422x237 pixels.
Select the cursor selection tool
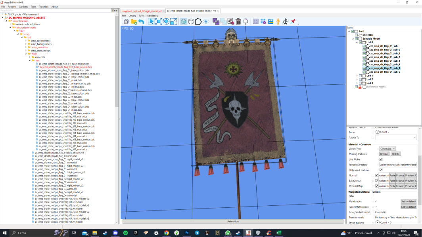pos(151,21)
